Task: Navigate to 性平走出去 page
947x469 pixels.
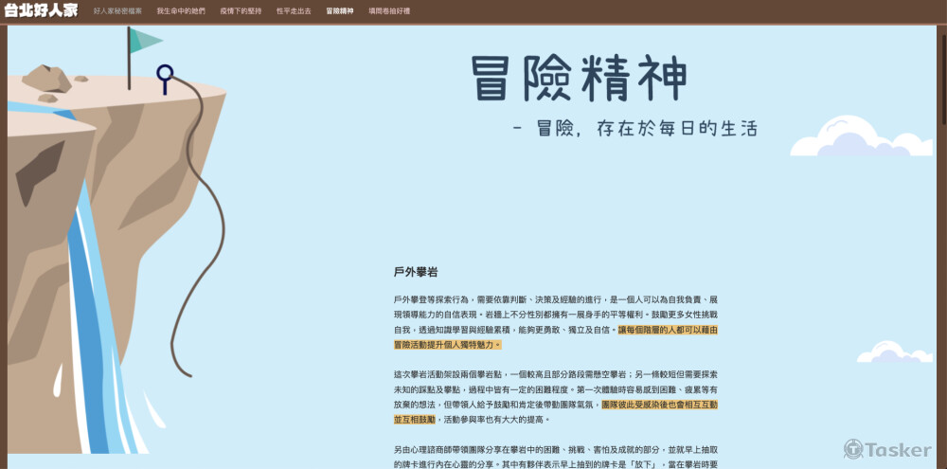Action: tap(294, 11)
